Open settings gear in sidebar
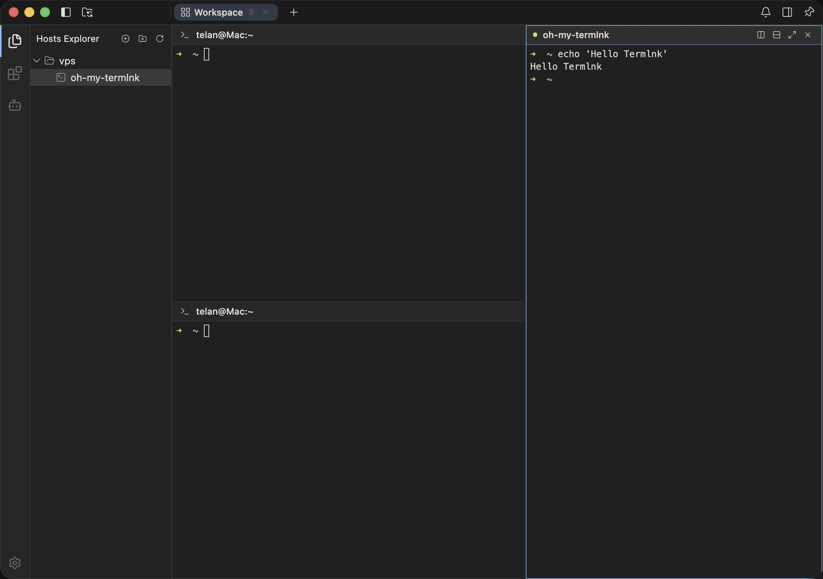The image size is (823, 579). tap(15, 563)
